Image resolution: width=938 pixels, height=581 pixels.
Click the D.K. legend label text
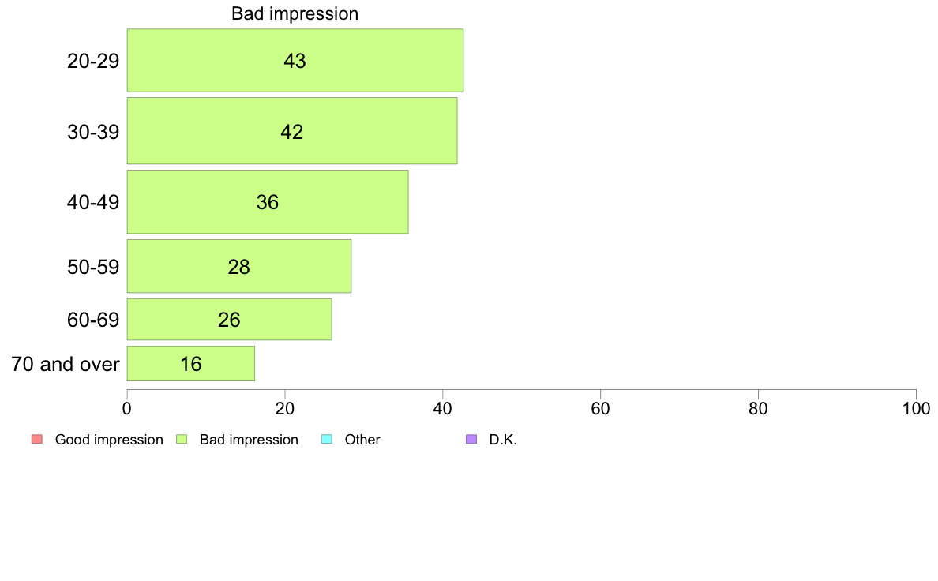click(503, 440)
